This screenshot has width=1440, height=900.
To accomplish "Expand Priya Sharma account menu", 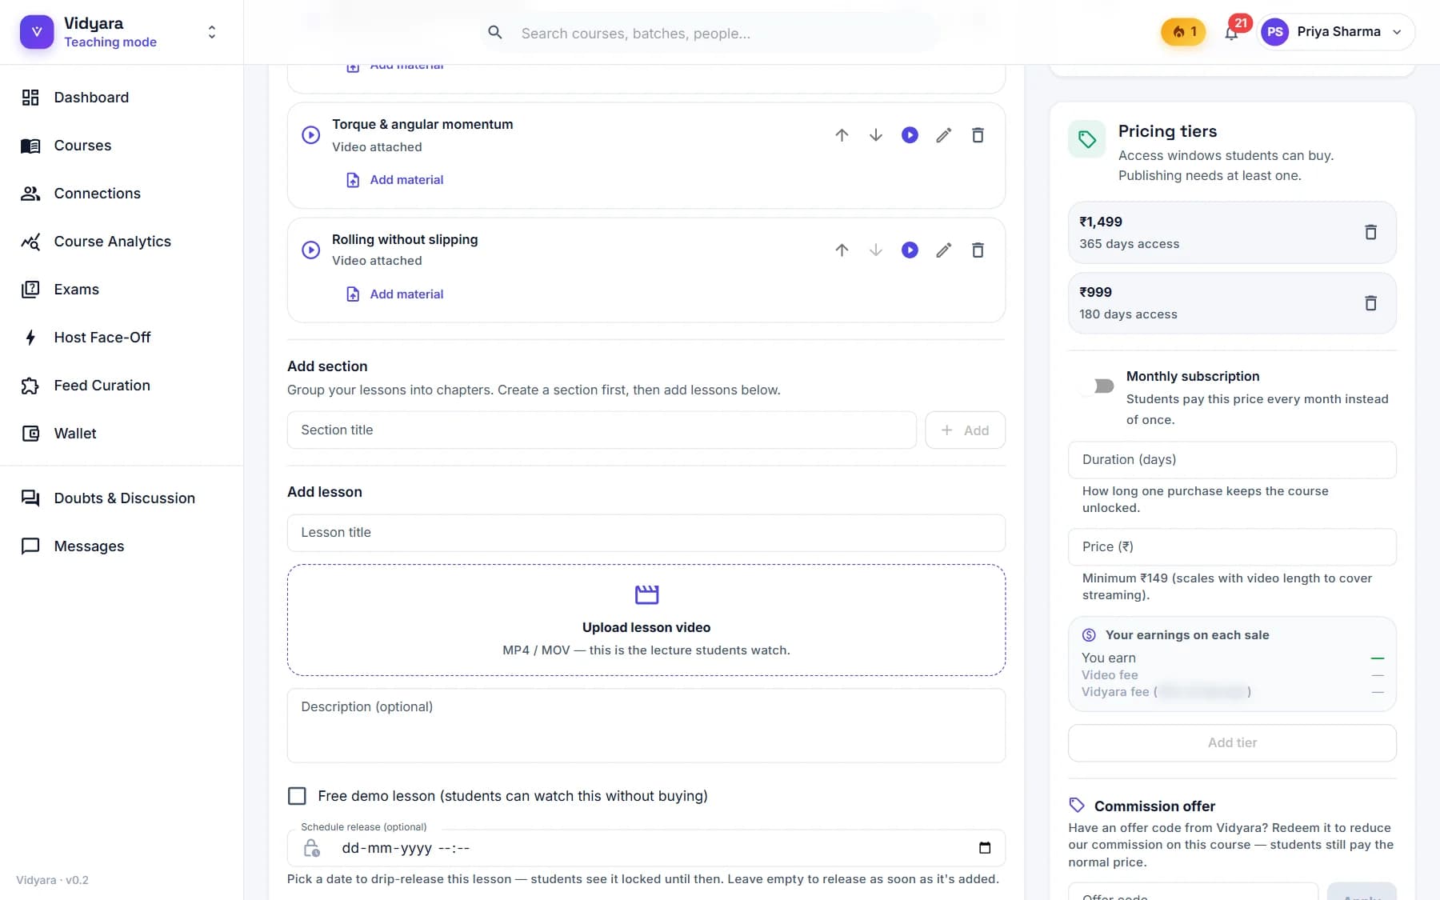I will 1335,32.
